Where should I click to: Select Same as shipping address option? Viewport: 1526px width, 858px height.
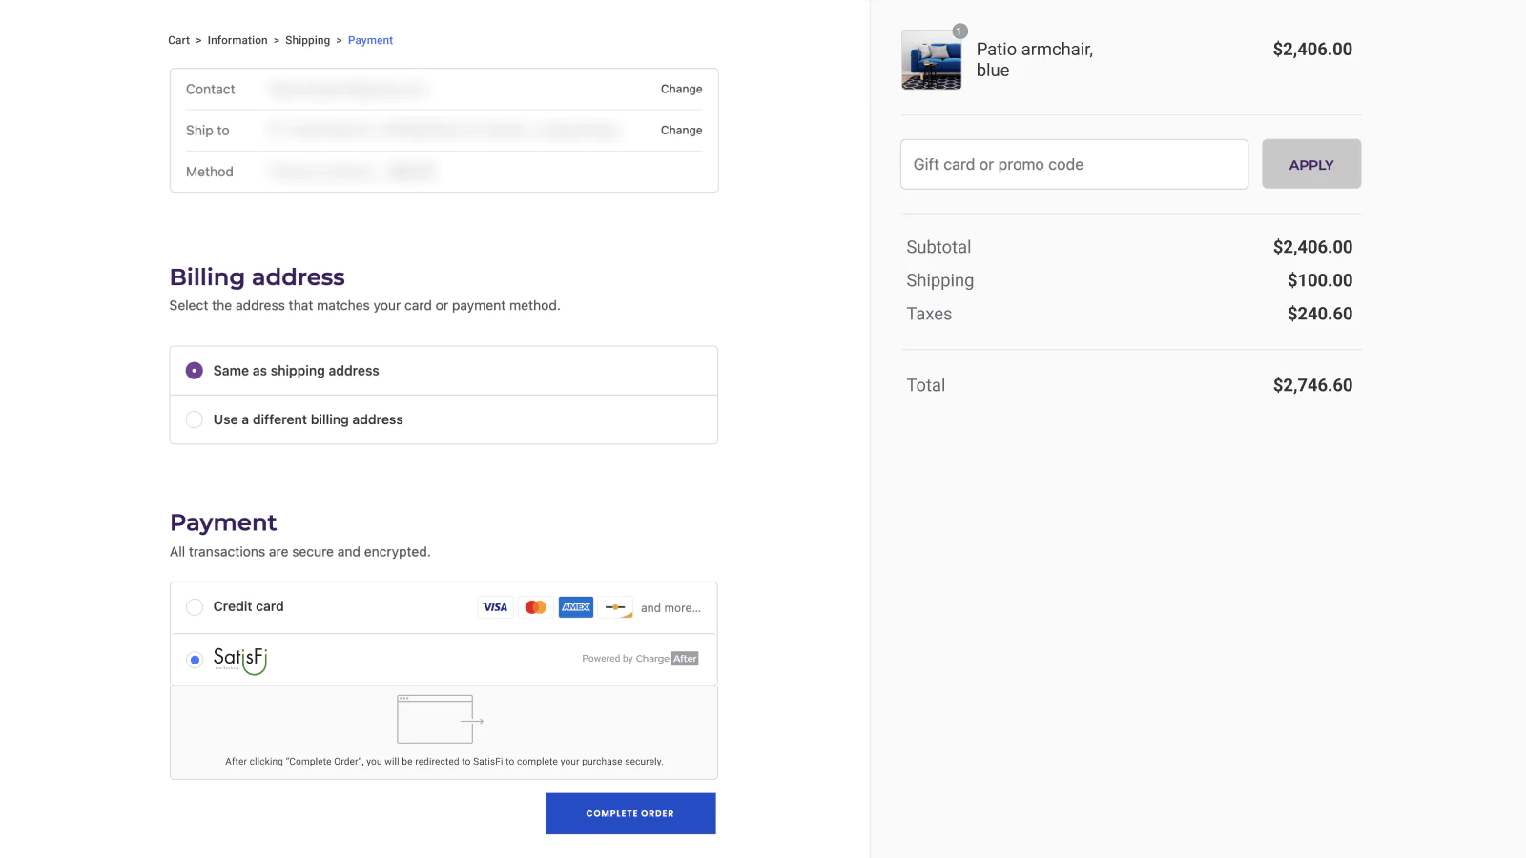[x=443, y=371]
